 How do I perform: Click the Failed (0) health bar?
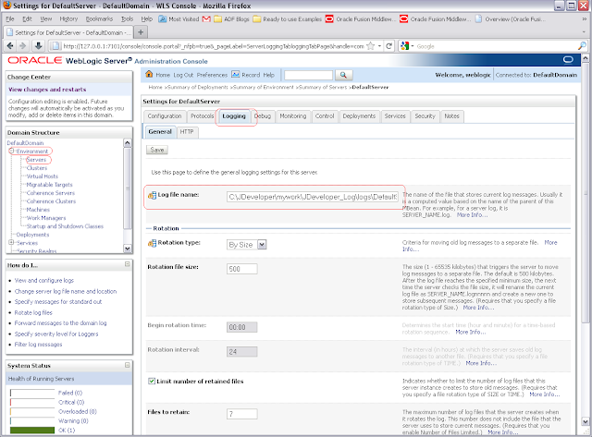(32, 393)
